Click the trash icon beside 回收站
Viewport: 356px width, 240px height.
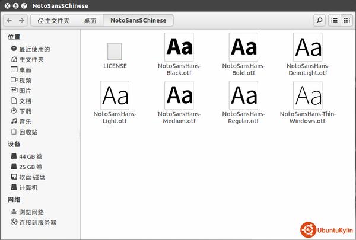pos(14,132)
